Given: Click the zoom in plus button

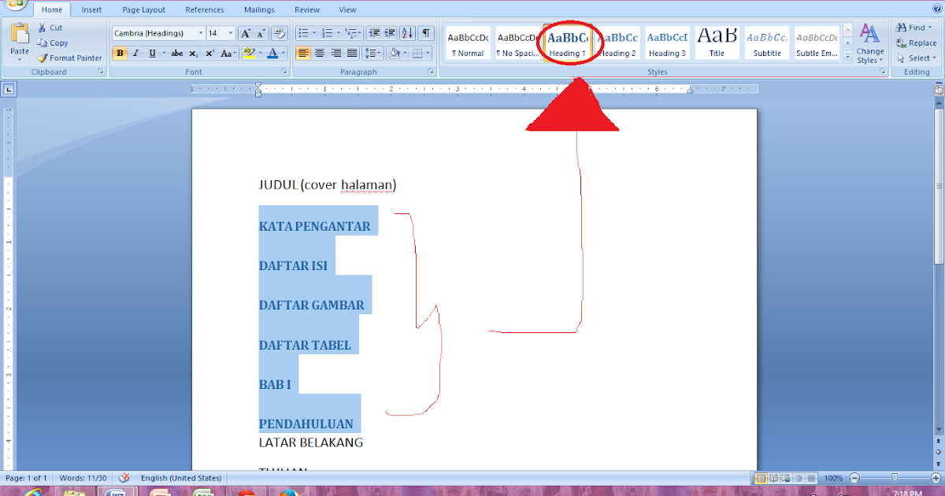Looking at the screenshot, I should [x=937, y=478].
